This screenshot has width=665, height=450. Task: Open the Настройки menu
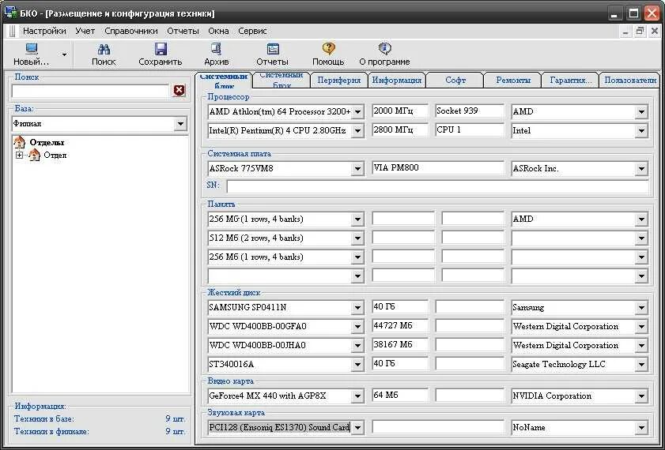[x=44, y=31]
